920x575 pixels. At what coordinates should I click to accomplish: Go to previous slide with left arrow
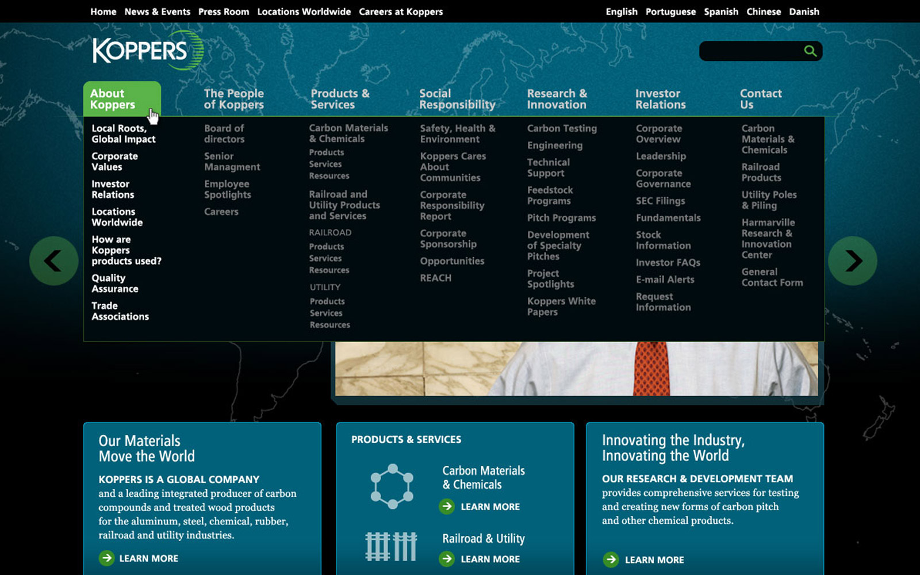point(54,261)
